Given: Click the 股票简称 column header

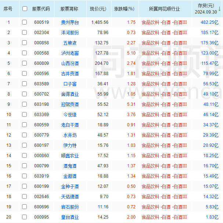Looking at the screenshot, I should point(69,9).
